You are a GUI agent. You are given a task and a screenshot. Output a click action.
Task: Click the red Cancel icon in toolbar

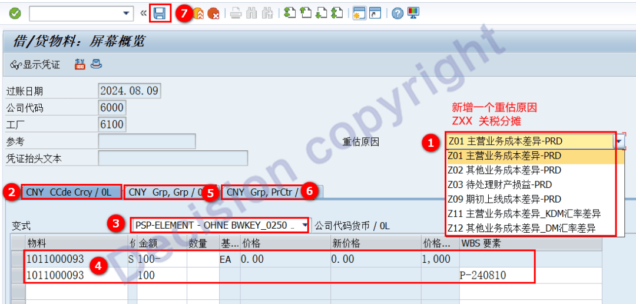click(x=213, y=14)
